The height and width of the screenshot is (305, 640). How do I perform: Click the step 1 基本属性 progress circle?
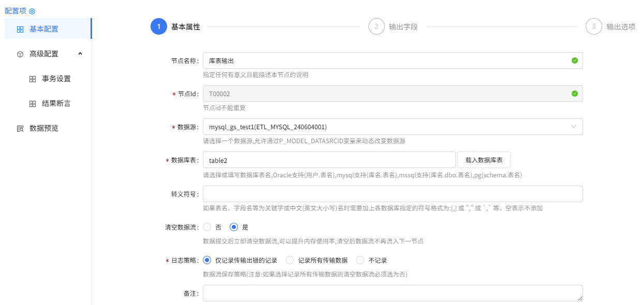[x=158, y=26]
